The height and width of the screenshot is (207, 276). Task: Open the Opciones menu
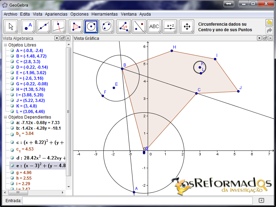pyautogui.click(x=79, y=14)
